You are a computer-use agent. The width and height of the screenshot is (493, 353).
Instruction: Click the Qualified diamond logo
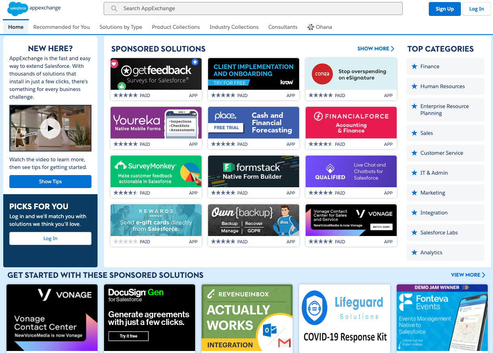[330, 169]
